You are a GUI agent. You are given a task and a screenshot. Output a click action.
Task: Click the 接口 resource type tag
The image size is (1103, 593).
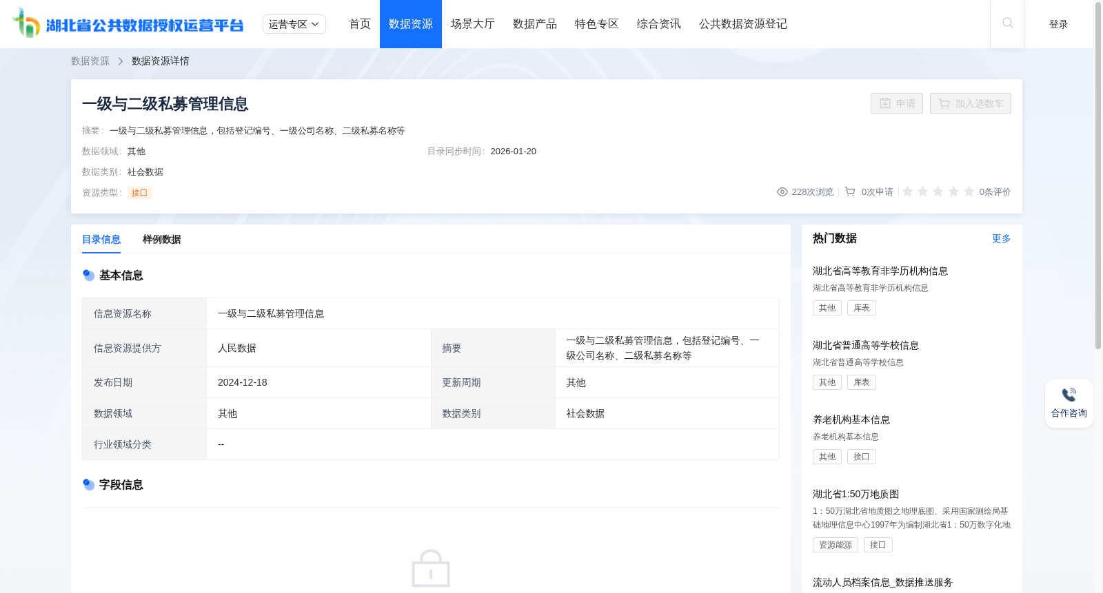pyautogui.click(x=140, y=193)
